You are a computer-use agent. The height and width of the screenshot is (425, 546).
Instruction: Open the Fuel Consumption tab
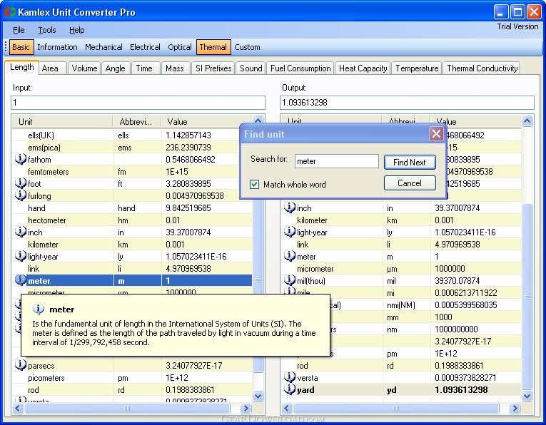click(x=301, y=68)
